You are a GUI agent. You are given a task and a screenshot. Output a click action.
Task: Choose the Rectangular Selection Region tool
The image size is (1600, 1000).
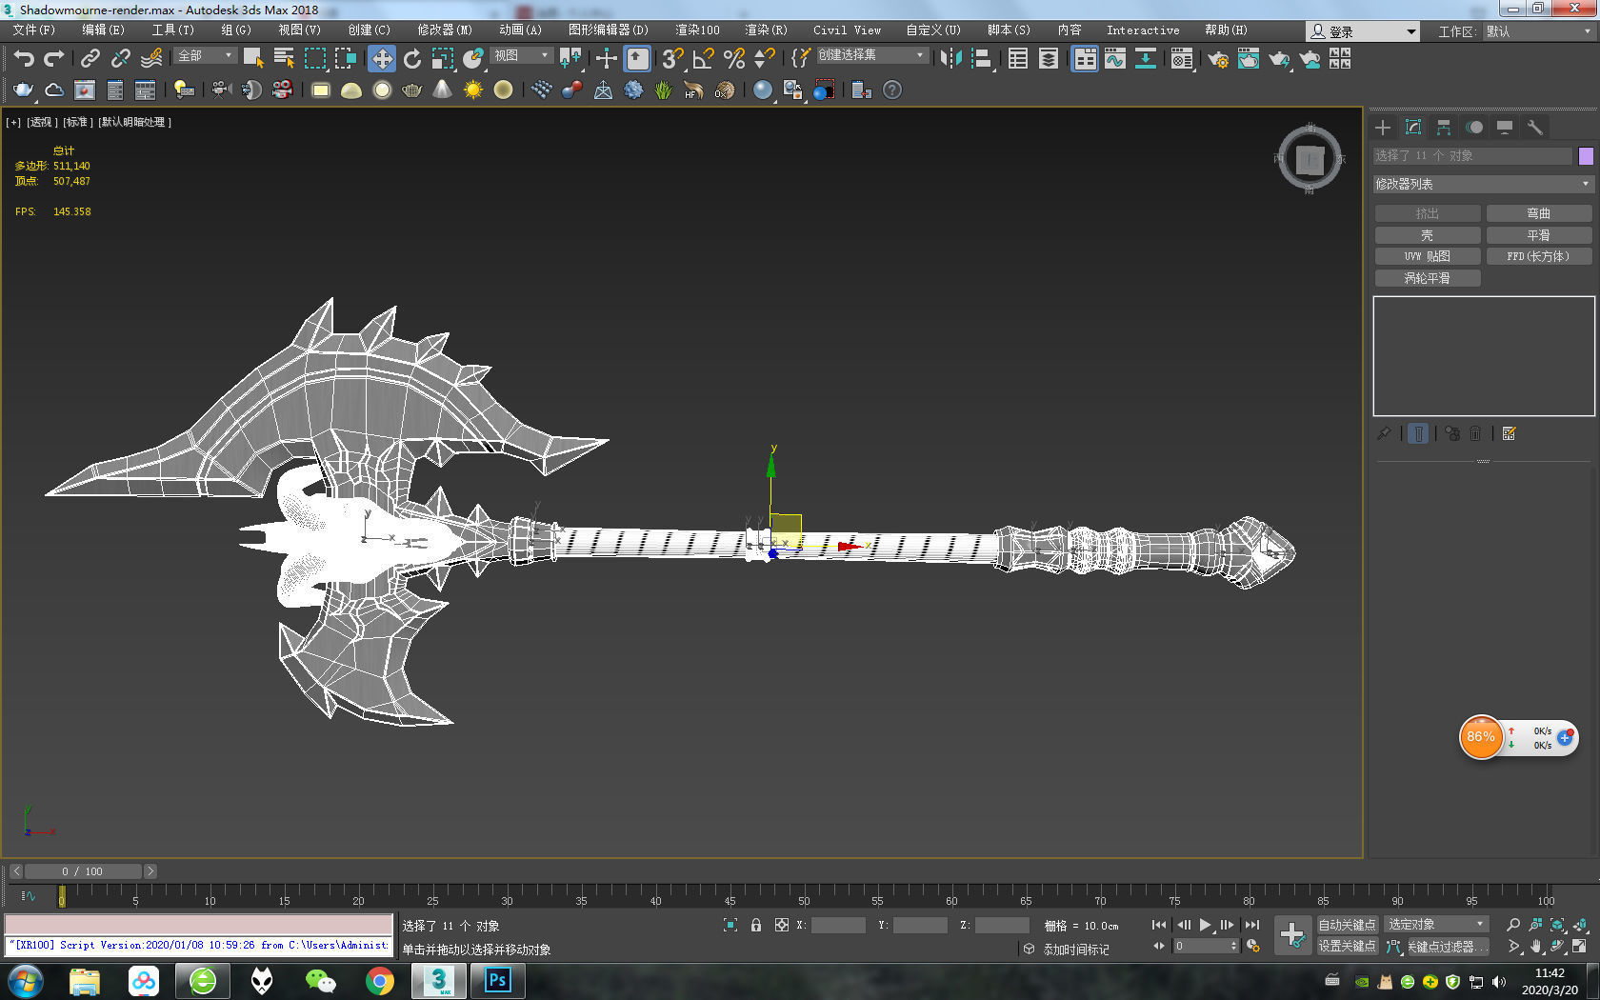pyautogui.click(x=314, y=58)
